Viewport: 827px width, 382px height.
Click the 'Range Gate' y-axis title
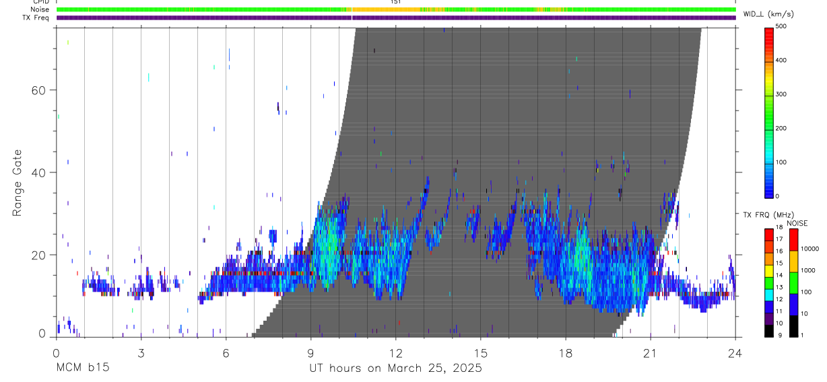tap(18, 184)
